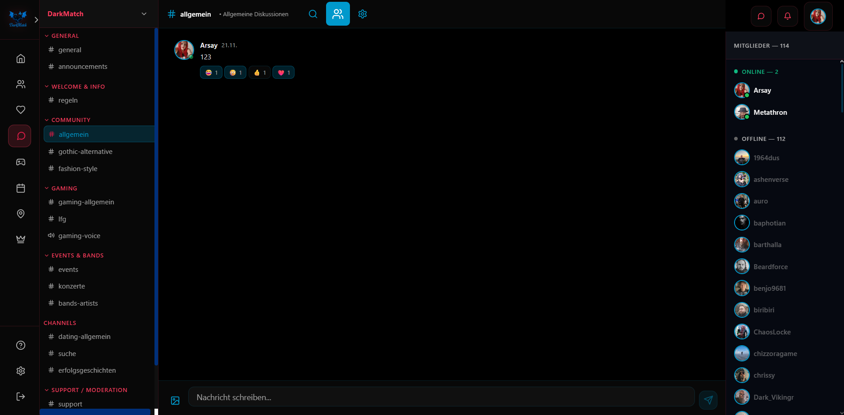Select the matches/heart icon in the sidebar
844x415 pixels.
(20, 109)
